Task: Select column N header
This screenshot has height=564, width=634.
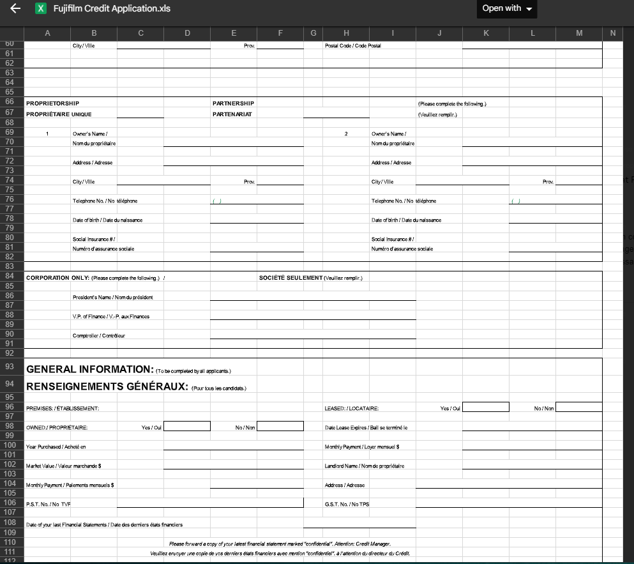Action: (x=612, y=33)
